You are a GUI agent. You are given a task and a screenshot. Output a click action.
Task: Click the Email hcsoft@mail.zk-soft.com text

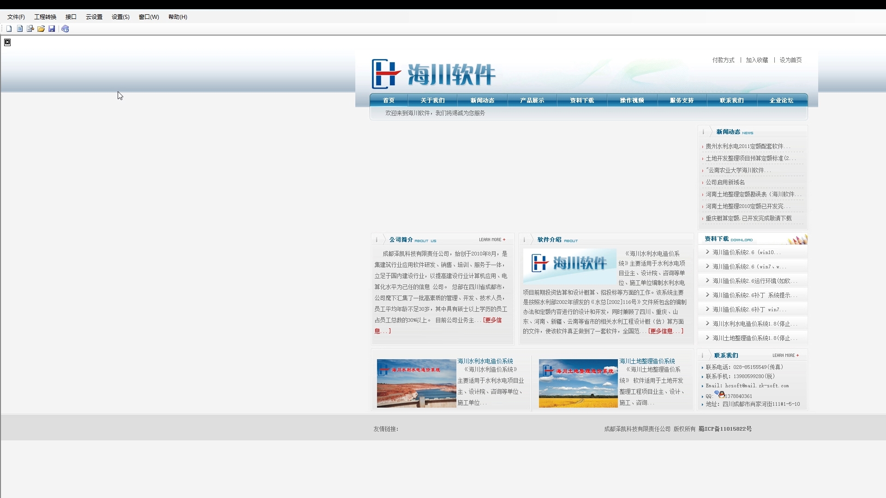coord(747,385)
